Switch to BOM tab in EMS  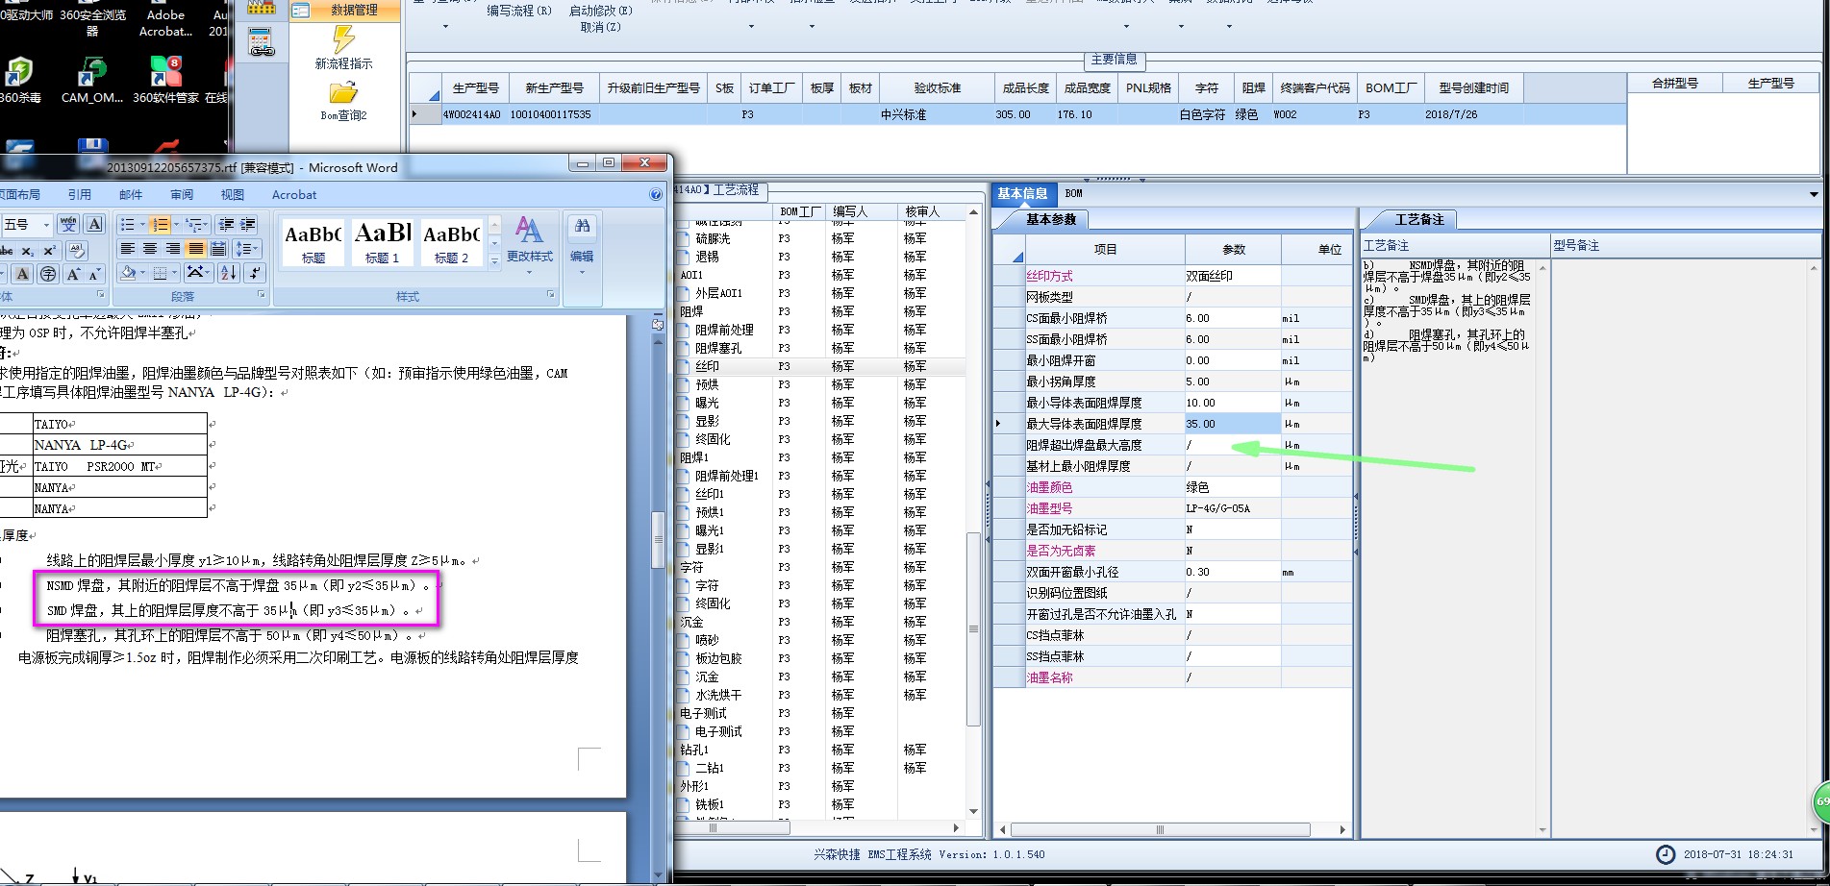pos(1073,193)
